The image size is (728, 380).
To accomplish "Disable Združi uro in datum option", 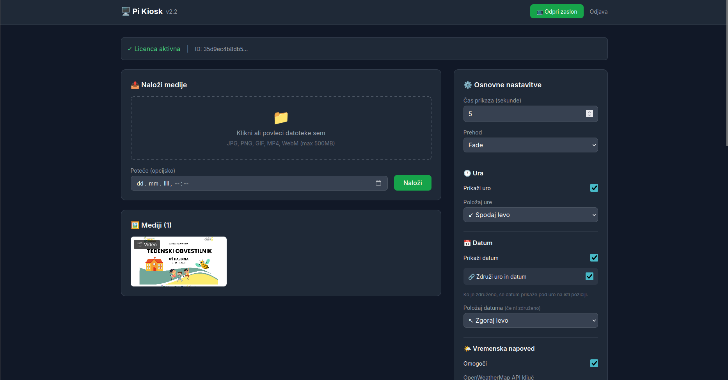I will click(x=589, y=276).
